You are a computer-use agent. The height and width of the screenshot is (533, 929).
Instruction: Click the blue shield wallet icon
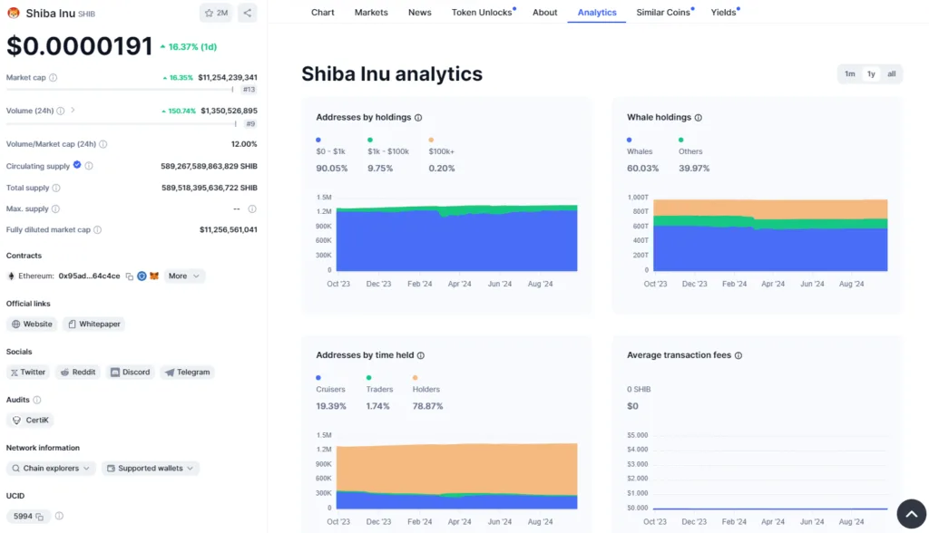click(x=142, y=276)
